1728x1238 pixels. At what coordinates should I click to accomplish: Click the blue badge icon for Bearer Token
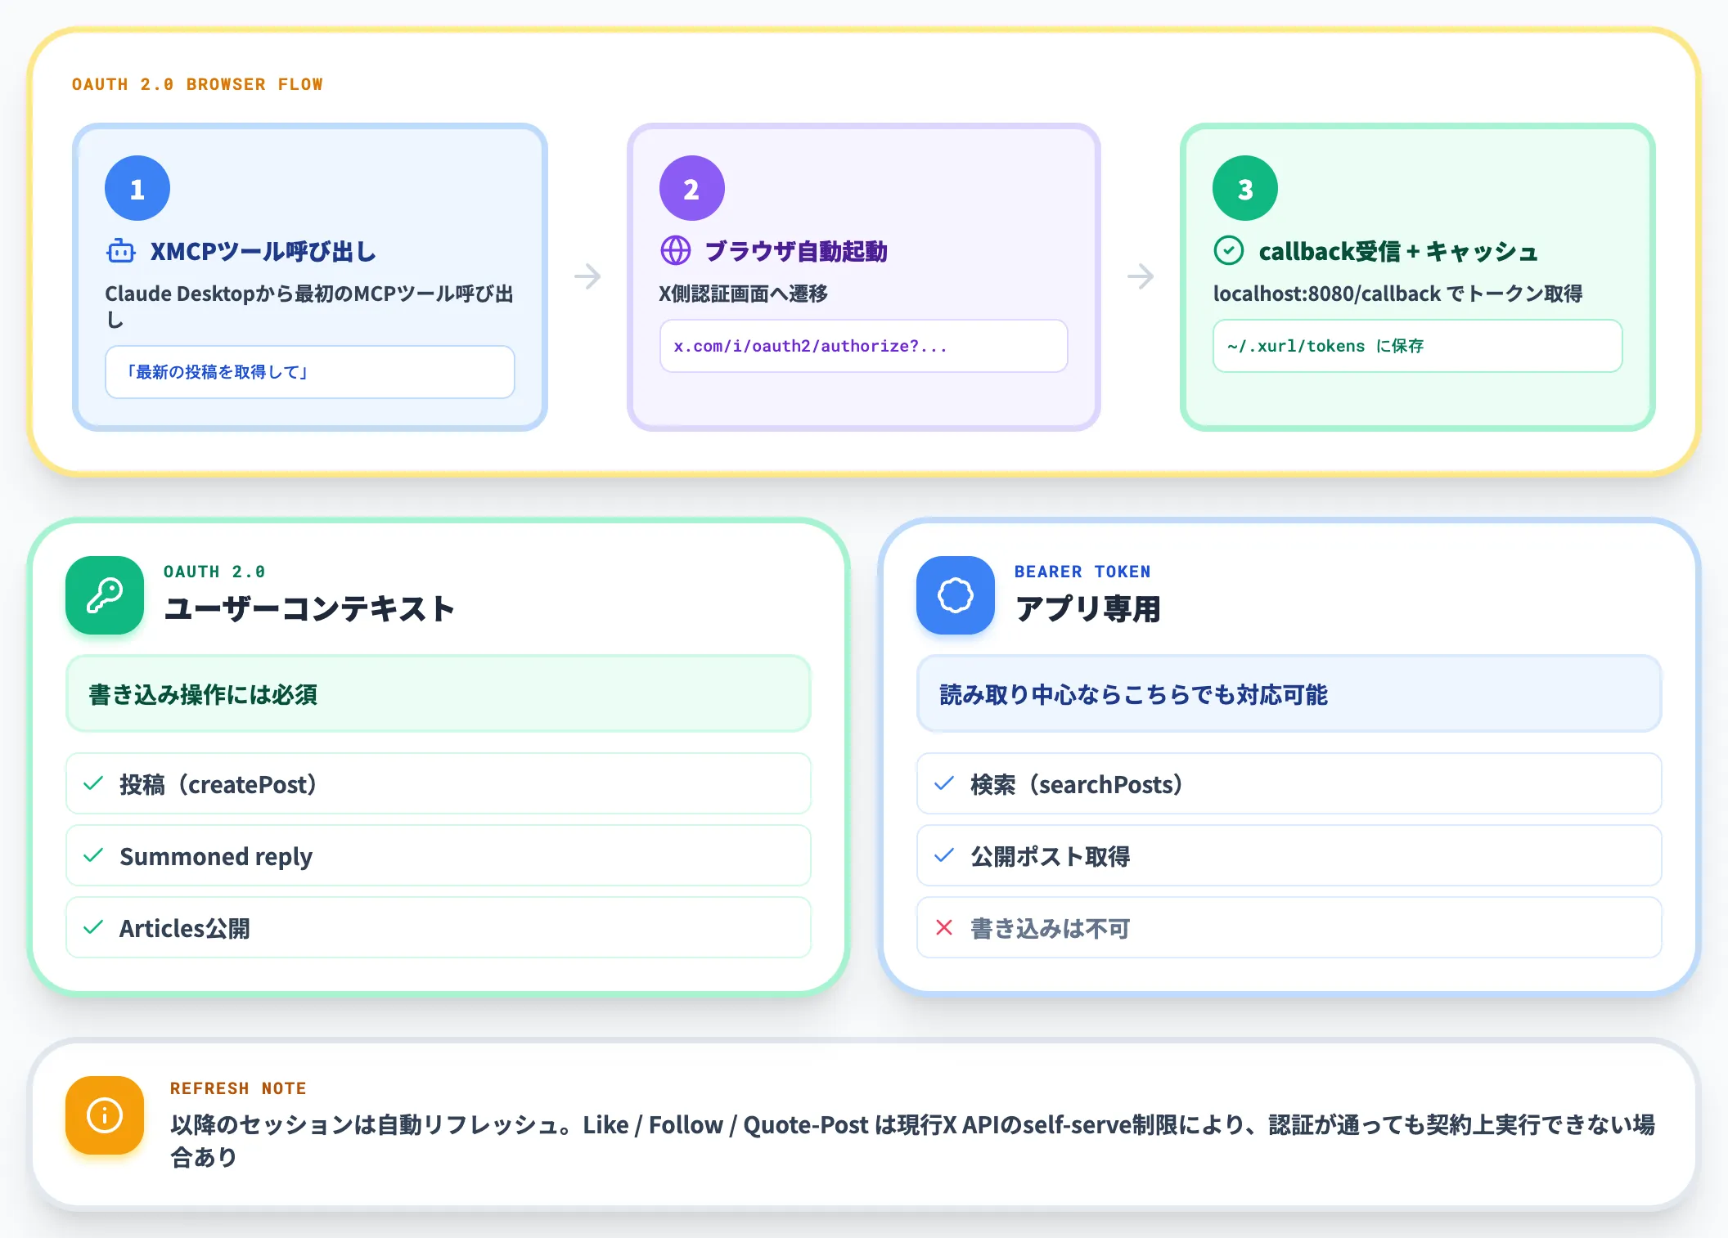pyautogui.click(x=956, y=595)
